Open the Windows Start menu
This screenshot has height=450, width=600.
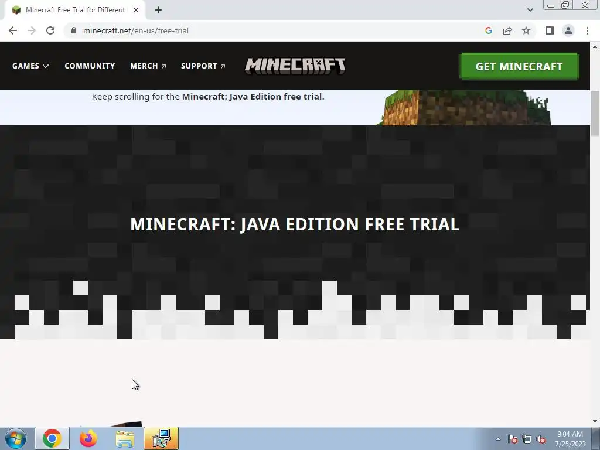[16, 438]
